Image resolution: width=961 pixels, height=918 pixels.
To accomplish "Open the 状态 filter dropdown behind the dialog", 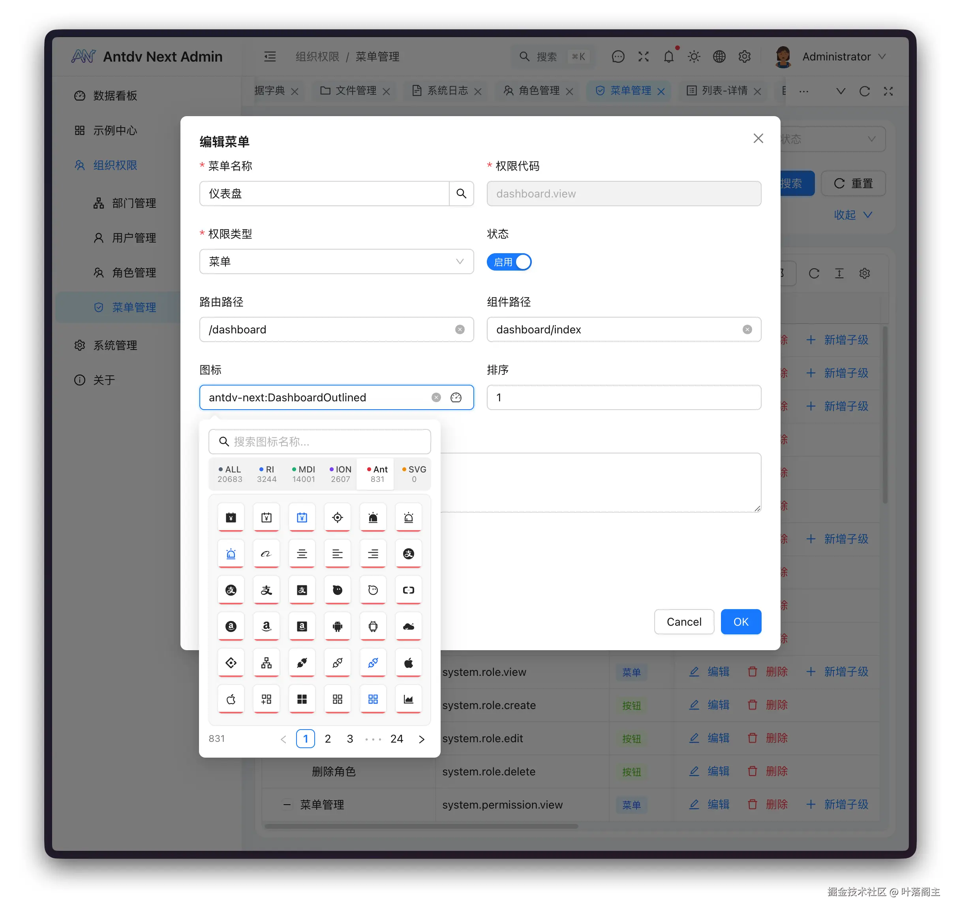I will (832, 139).
